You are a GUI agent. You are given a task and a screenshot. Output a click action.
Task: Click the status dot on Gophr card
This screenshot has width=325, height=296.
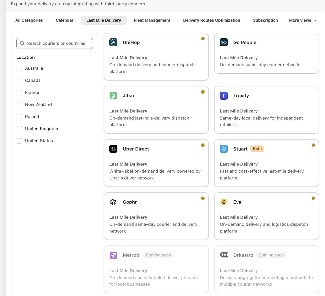click(203, 198)
